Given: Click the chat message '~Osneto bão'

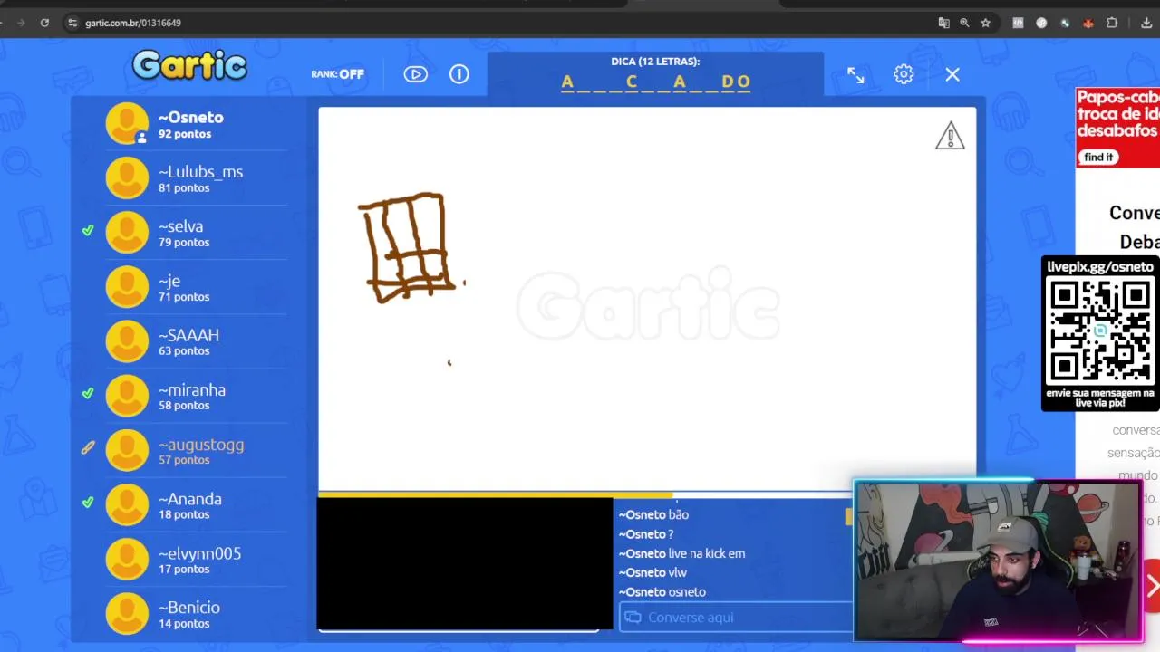Looking at the screenshot, I should pos(653,514).
